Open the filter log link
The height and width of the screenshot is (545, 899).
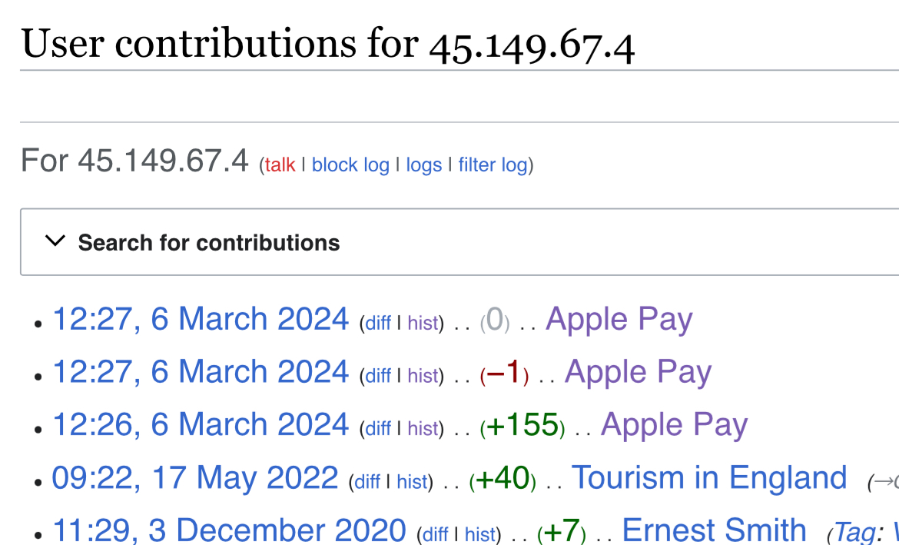coord(493,165)
